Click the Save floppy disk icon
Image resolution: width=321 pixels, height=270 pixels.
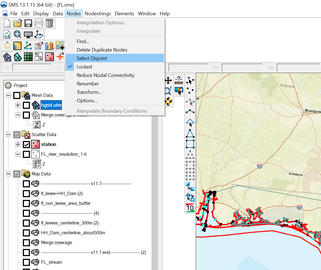click(x=28, y=23)
